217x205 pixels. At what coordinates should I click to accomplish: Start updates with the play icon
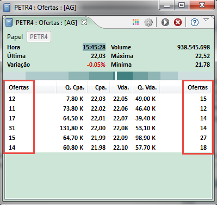165,22
